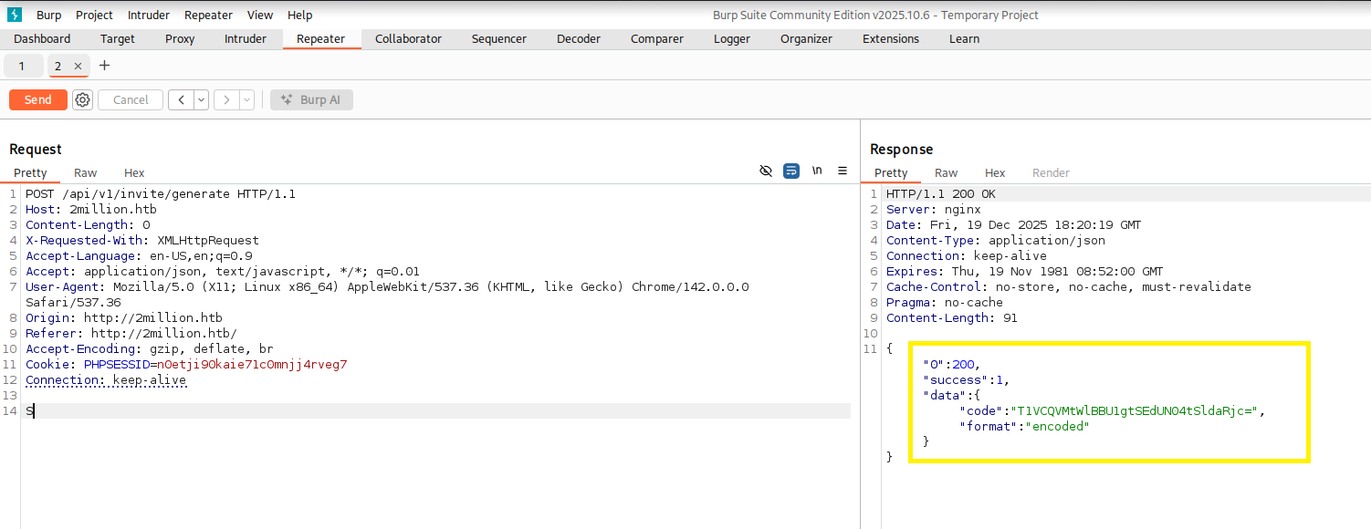Viewport: 1371px width, 529px height.
Task: Close Repeater tab 2
Action: (x=78, y=67)
